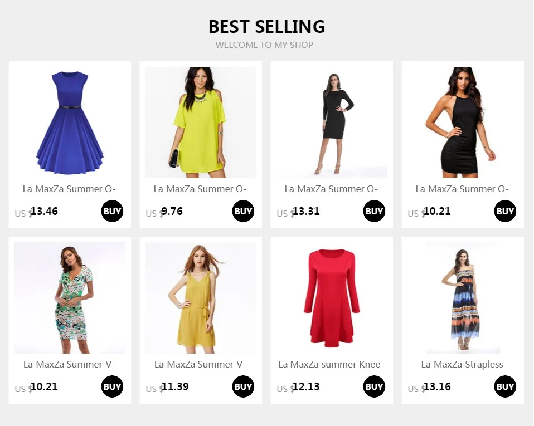The width and height of the screenshot is (534, 426).
Task: Click BUY button for the $13.16 strapless dress
Action: tap(505, 386)
